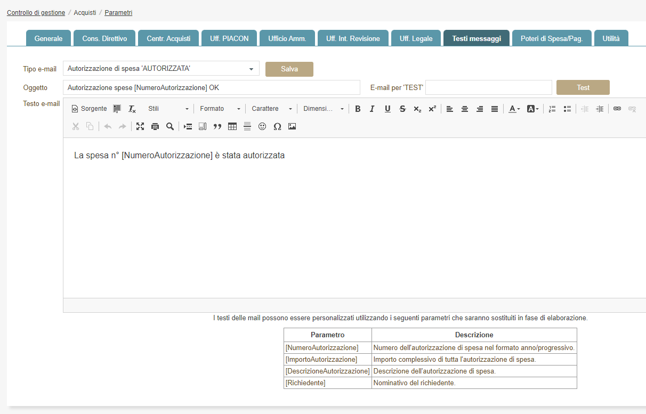Open the text color picker

[514, 109]
